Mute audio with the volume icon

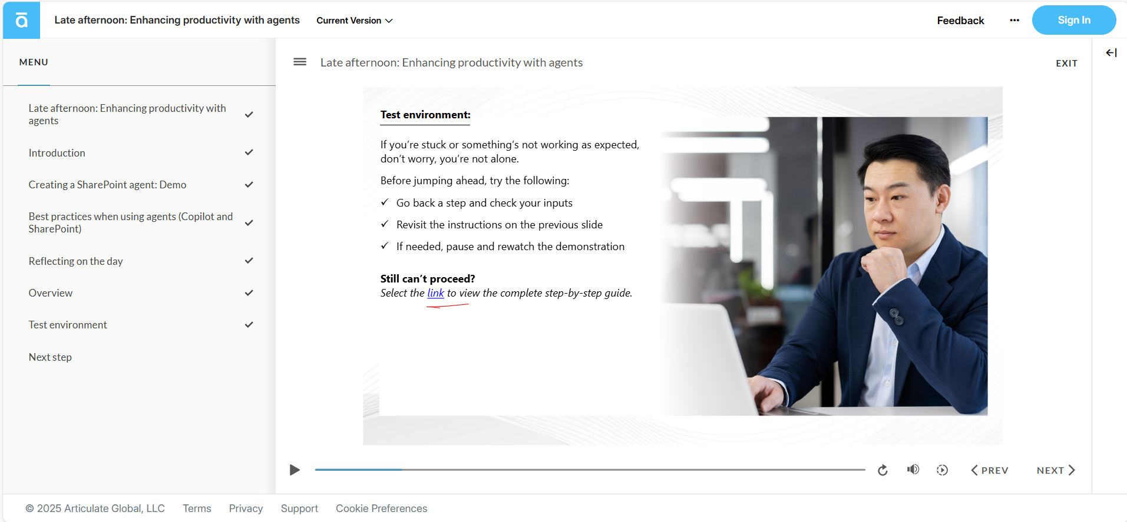(913, 470)
